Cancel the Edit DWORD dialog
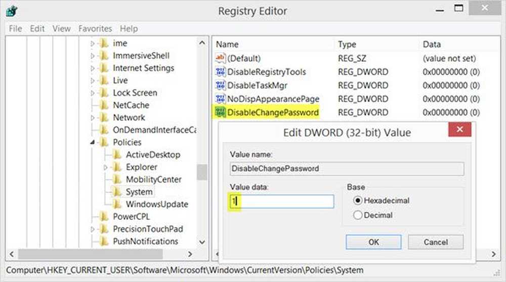This screenshot has width=506, height=282. coord(436,242)
